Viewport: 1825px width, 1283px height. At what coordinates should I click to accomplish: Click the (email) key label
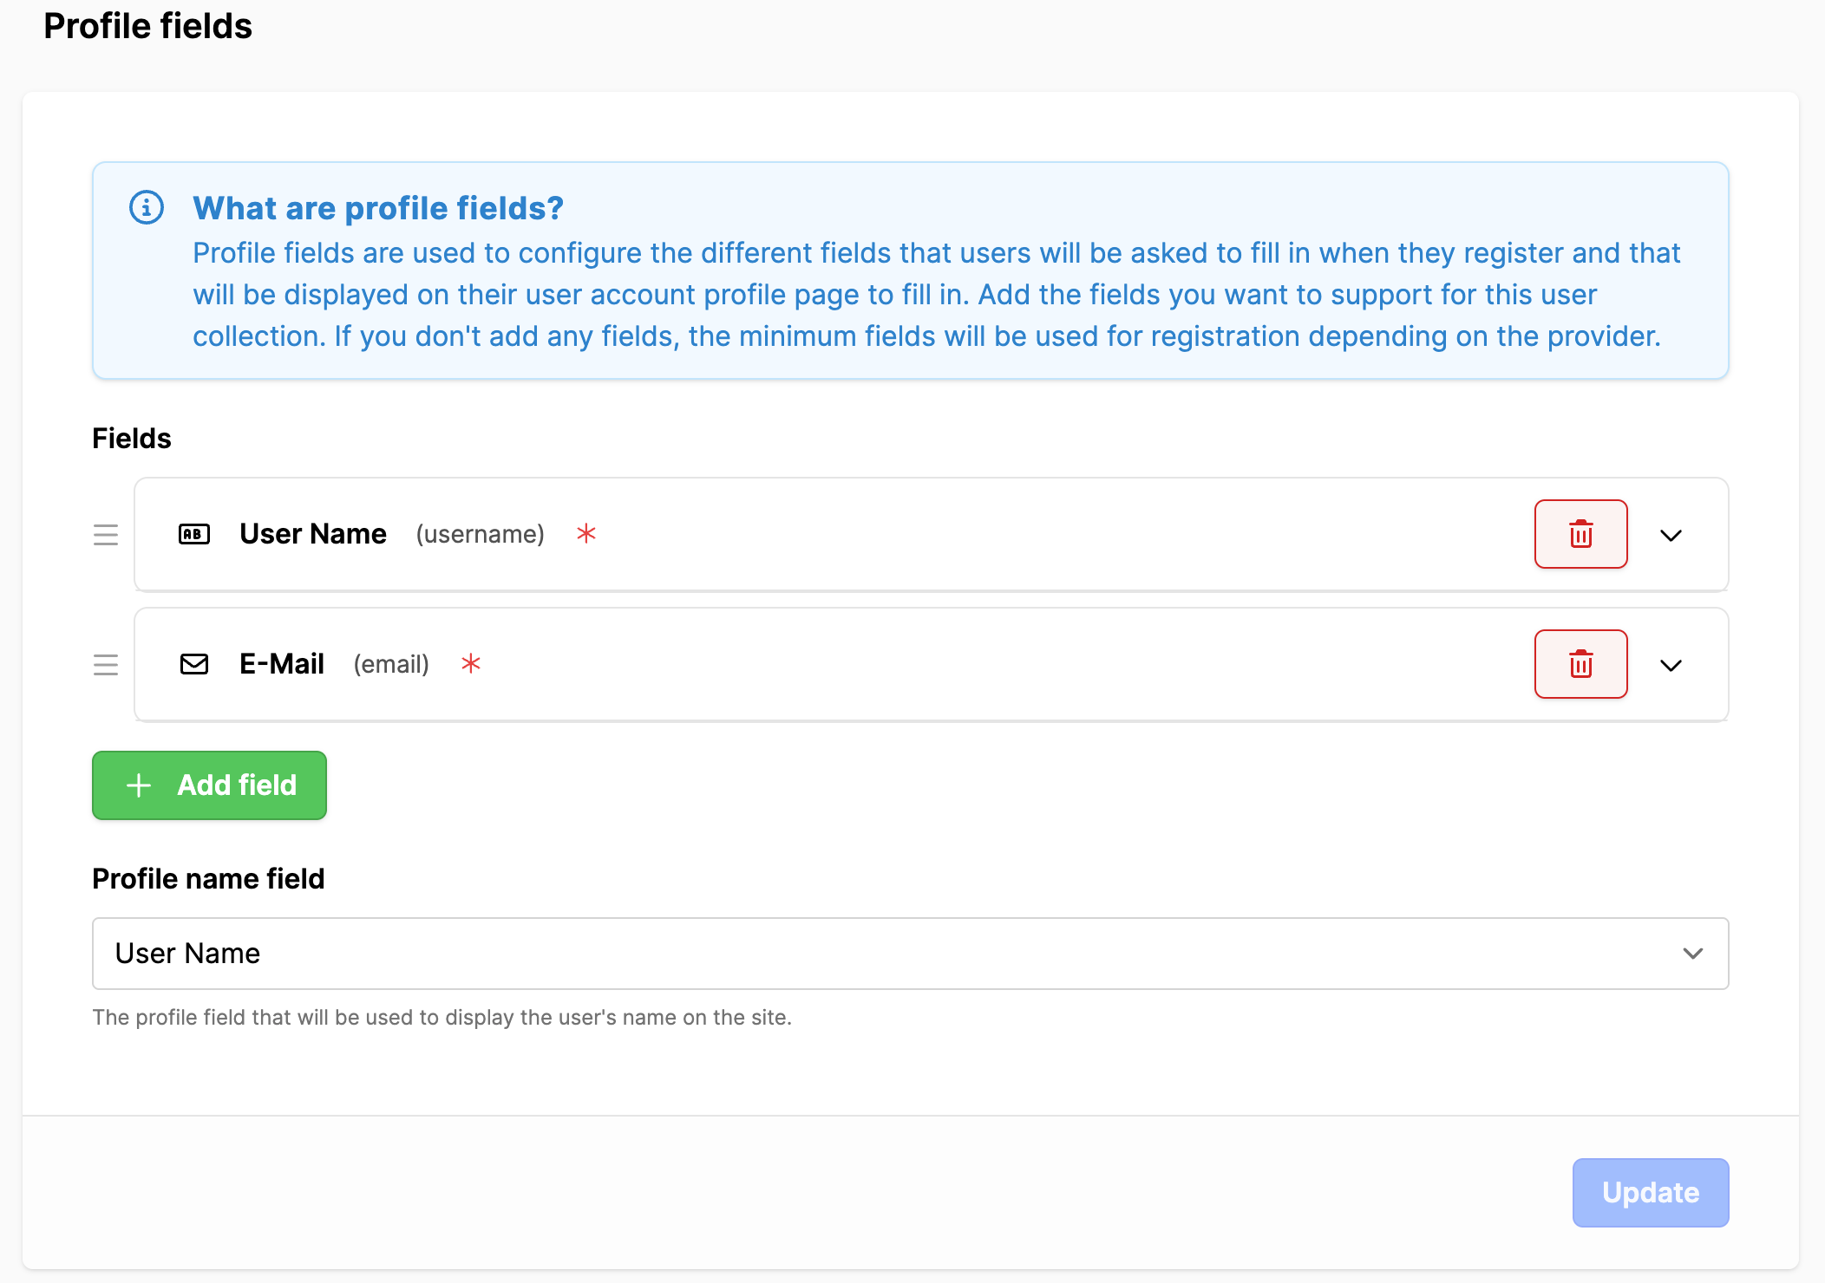[391, 664]
